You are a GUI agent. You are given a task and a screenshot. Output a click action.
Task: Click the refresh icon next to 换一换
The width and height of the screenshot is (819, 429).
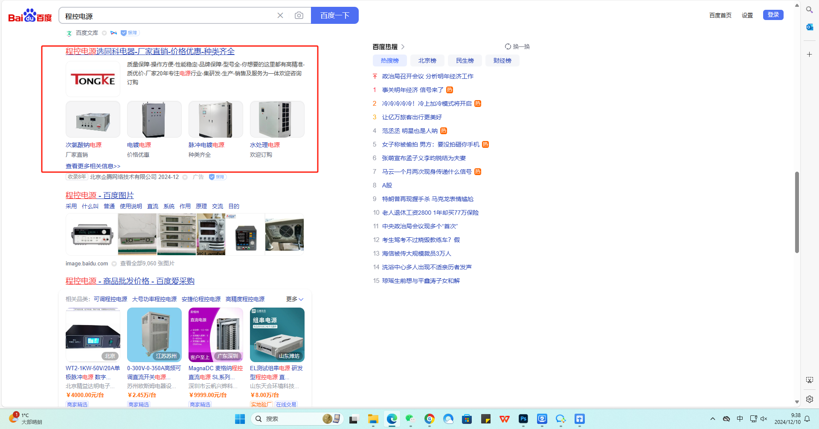point(508,46)
